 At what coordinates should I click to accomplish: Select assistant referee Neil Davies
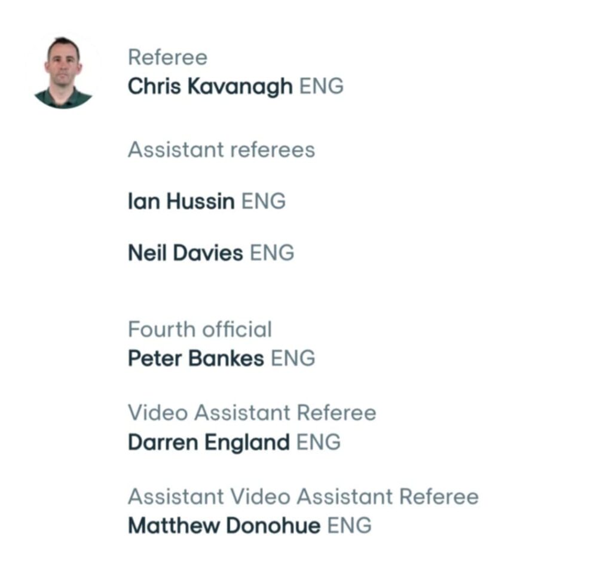click(185, 253)
